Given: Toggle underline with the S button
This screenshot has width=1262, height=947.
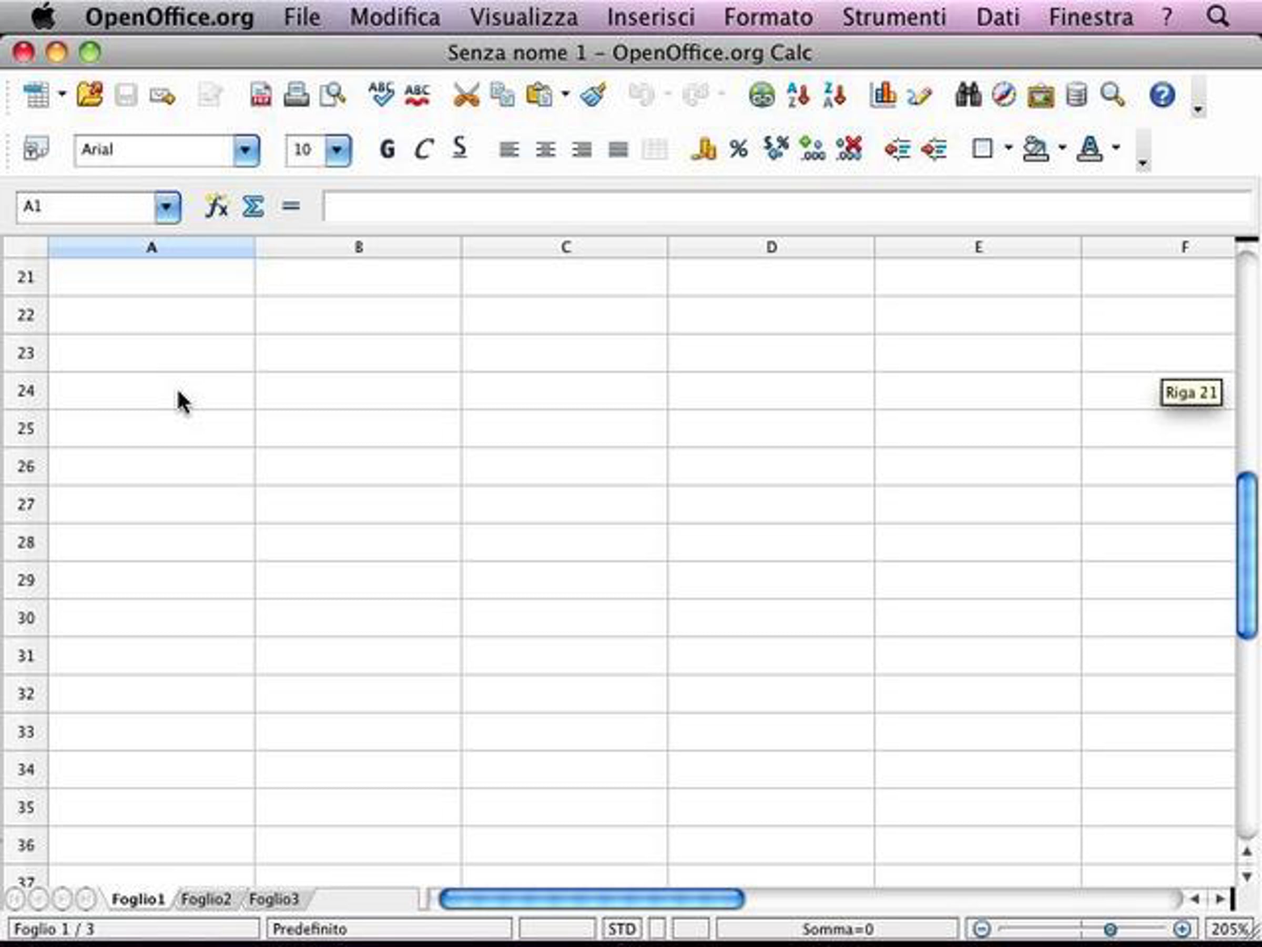Looking at the screenshot, I should point(460,148).
